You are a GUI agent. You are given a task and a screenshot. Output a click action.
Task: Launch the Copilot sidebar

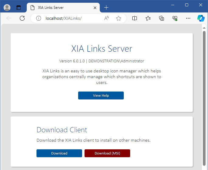pyautogui.click(x=201, y=18)
